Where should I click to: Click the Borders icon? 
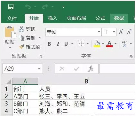[x=81, y=43]
